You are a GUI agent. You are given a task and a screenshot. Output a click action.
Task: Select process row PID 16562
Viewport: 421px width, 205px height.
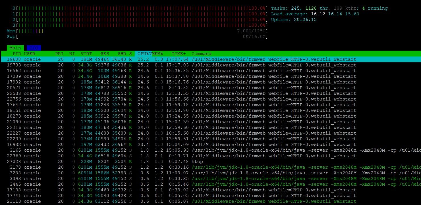point(210,71)
